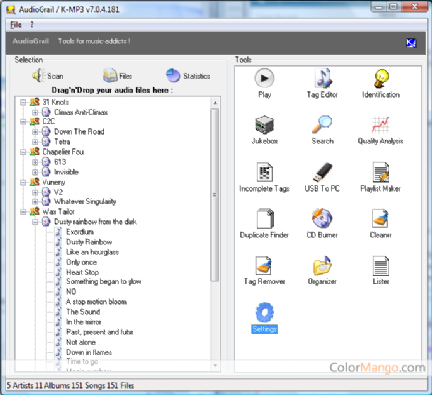The height and width of the screenshot is (395, 432).
Task: Launch the Organizer tool
Action: click(x=322, y=271)
